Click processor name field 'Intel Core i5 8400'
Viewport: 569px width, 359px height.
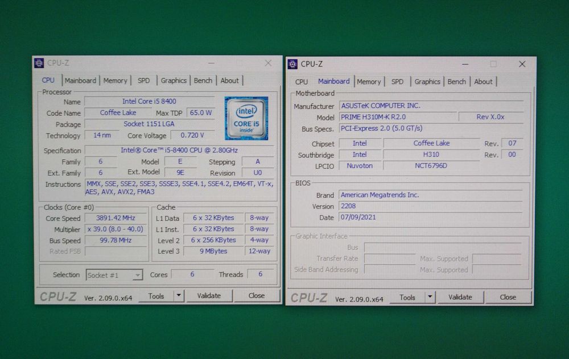(x=149, y=102)
